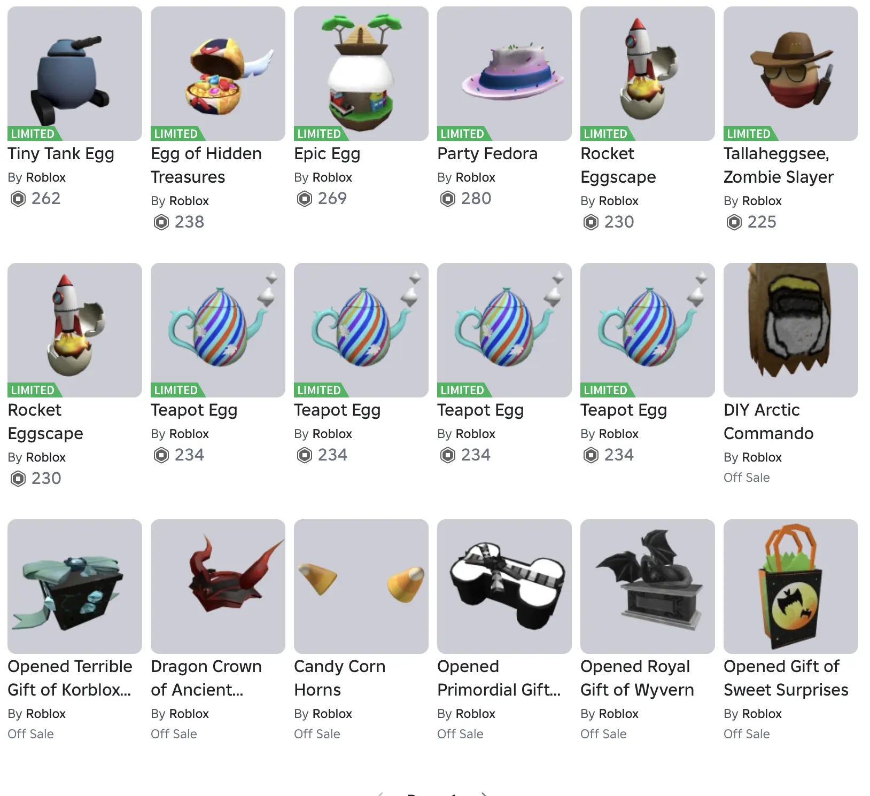Open the Egg of Hidden Treasures title link

click(x=206, y=165)
